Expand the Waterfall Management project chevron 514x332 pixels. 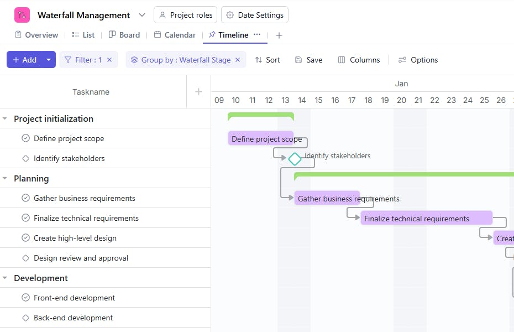142,15
